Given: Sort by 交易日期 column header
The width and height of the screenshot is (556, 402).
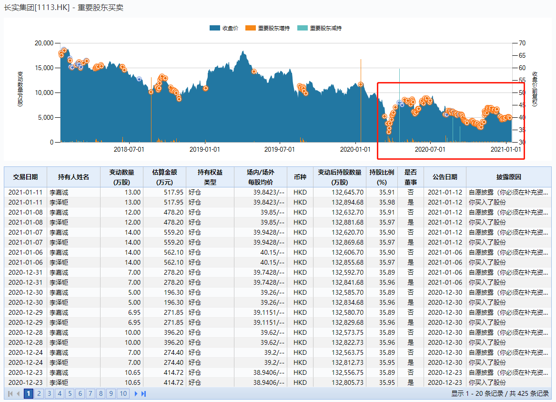Looking at the screenshot, I should click(26, 177).
